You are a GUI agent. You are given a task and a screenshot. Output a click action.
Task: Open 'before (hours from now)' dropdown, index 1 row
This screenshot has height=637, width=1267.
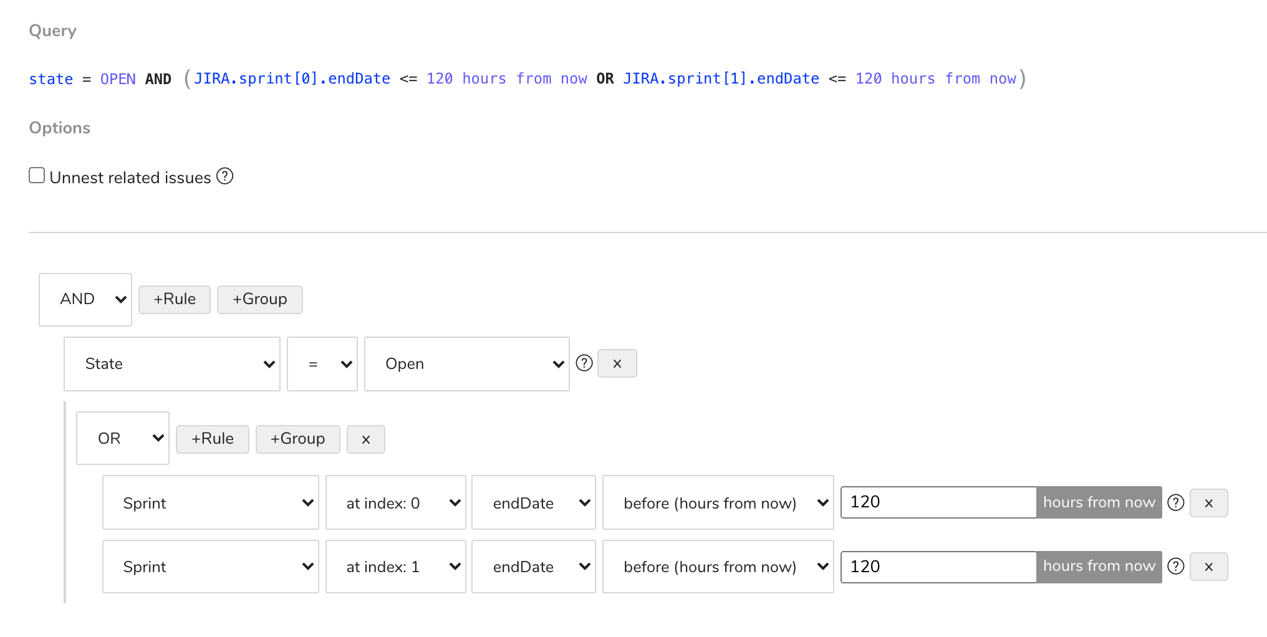(x=718, y=567)
